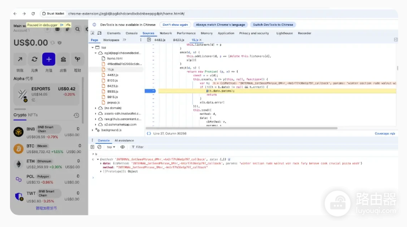Expand s2.coinmarketcap.com tree node
The height and width of the screenshot is (227, 407).
pyautogui.click(x=95, y=124)
